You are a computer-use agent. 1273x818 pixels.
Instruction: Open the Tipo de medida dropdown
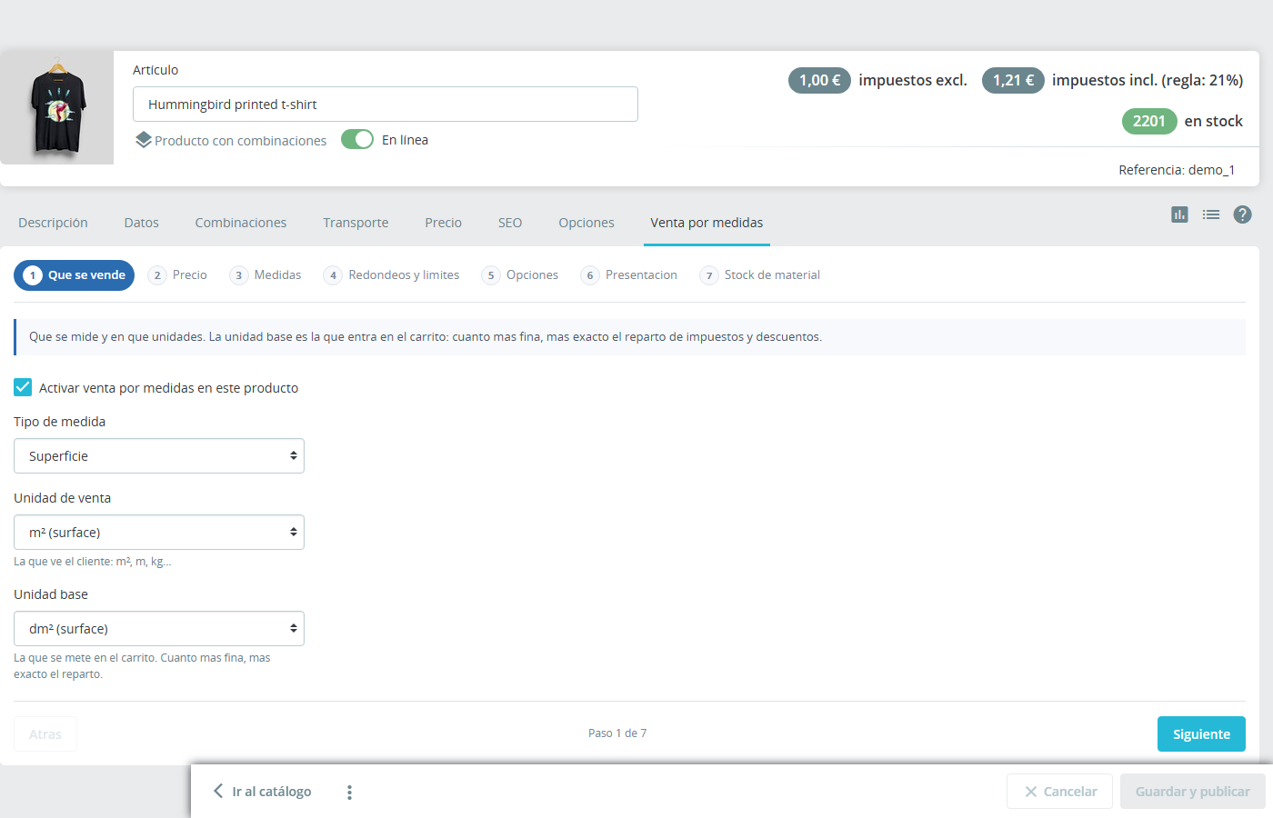pos(159,456)
